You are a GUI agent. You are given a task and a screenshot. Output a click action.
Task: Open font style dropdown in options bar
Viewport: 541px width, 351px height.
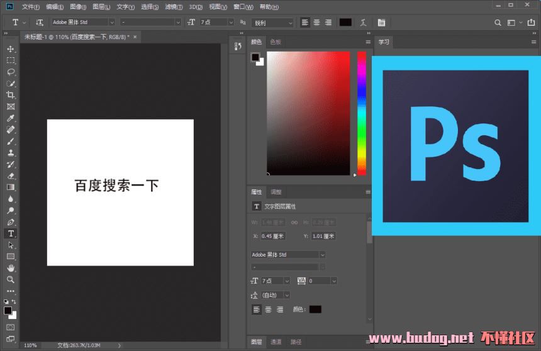pos(177,23)
